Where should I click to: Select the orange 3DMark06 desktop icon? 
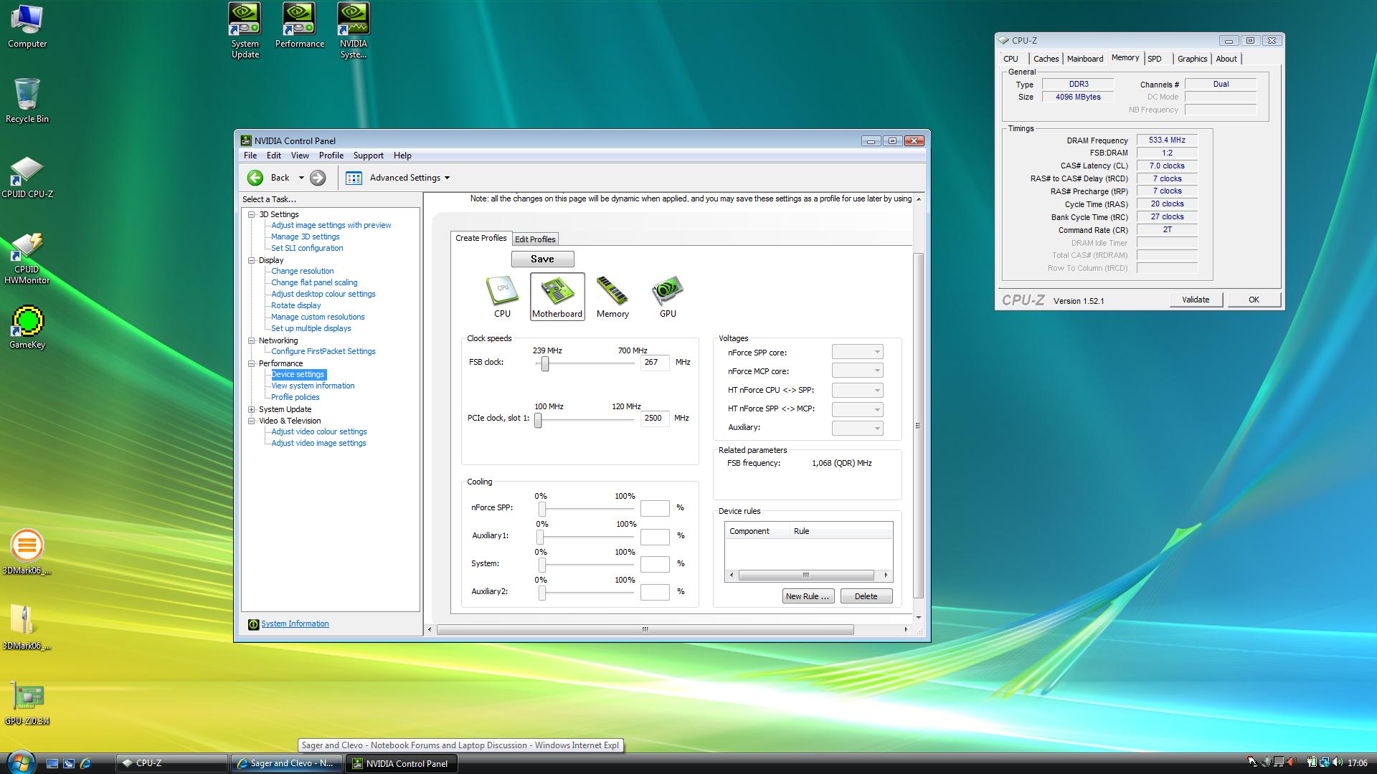pyautogui.click(x=27, y=552)
